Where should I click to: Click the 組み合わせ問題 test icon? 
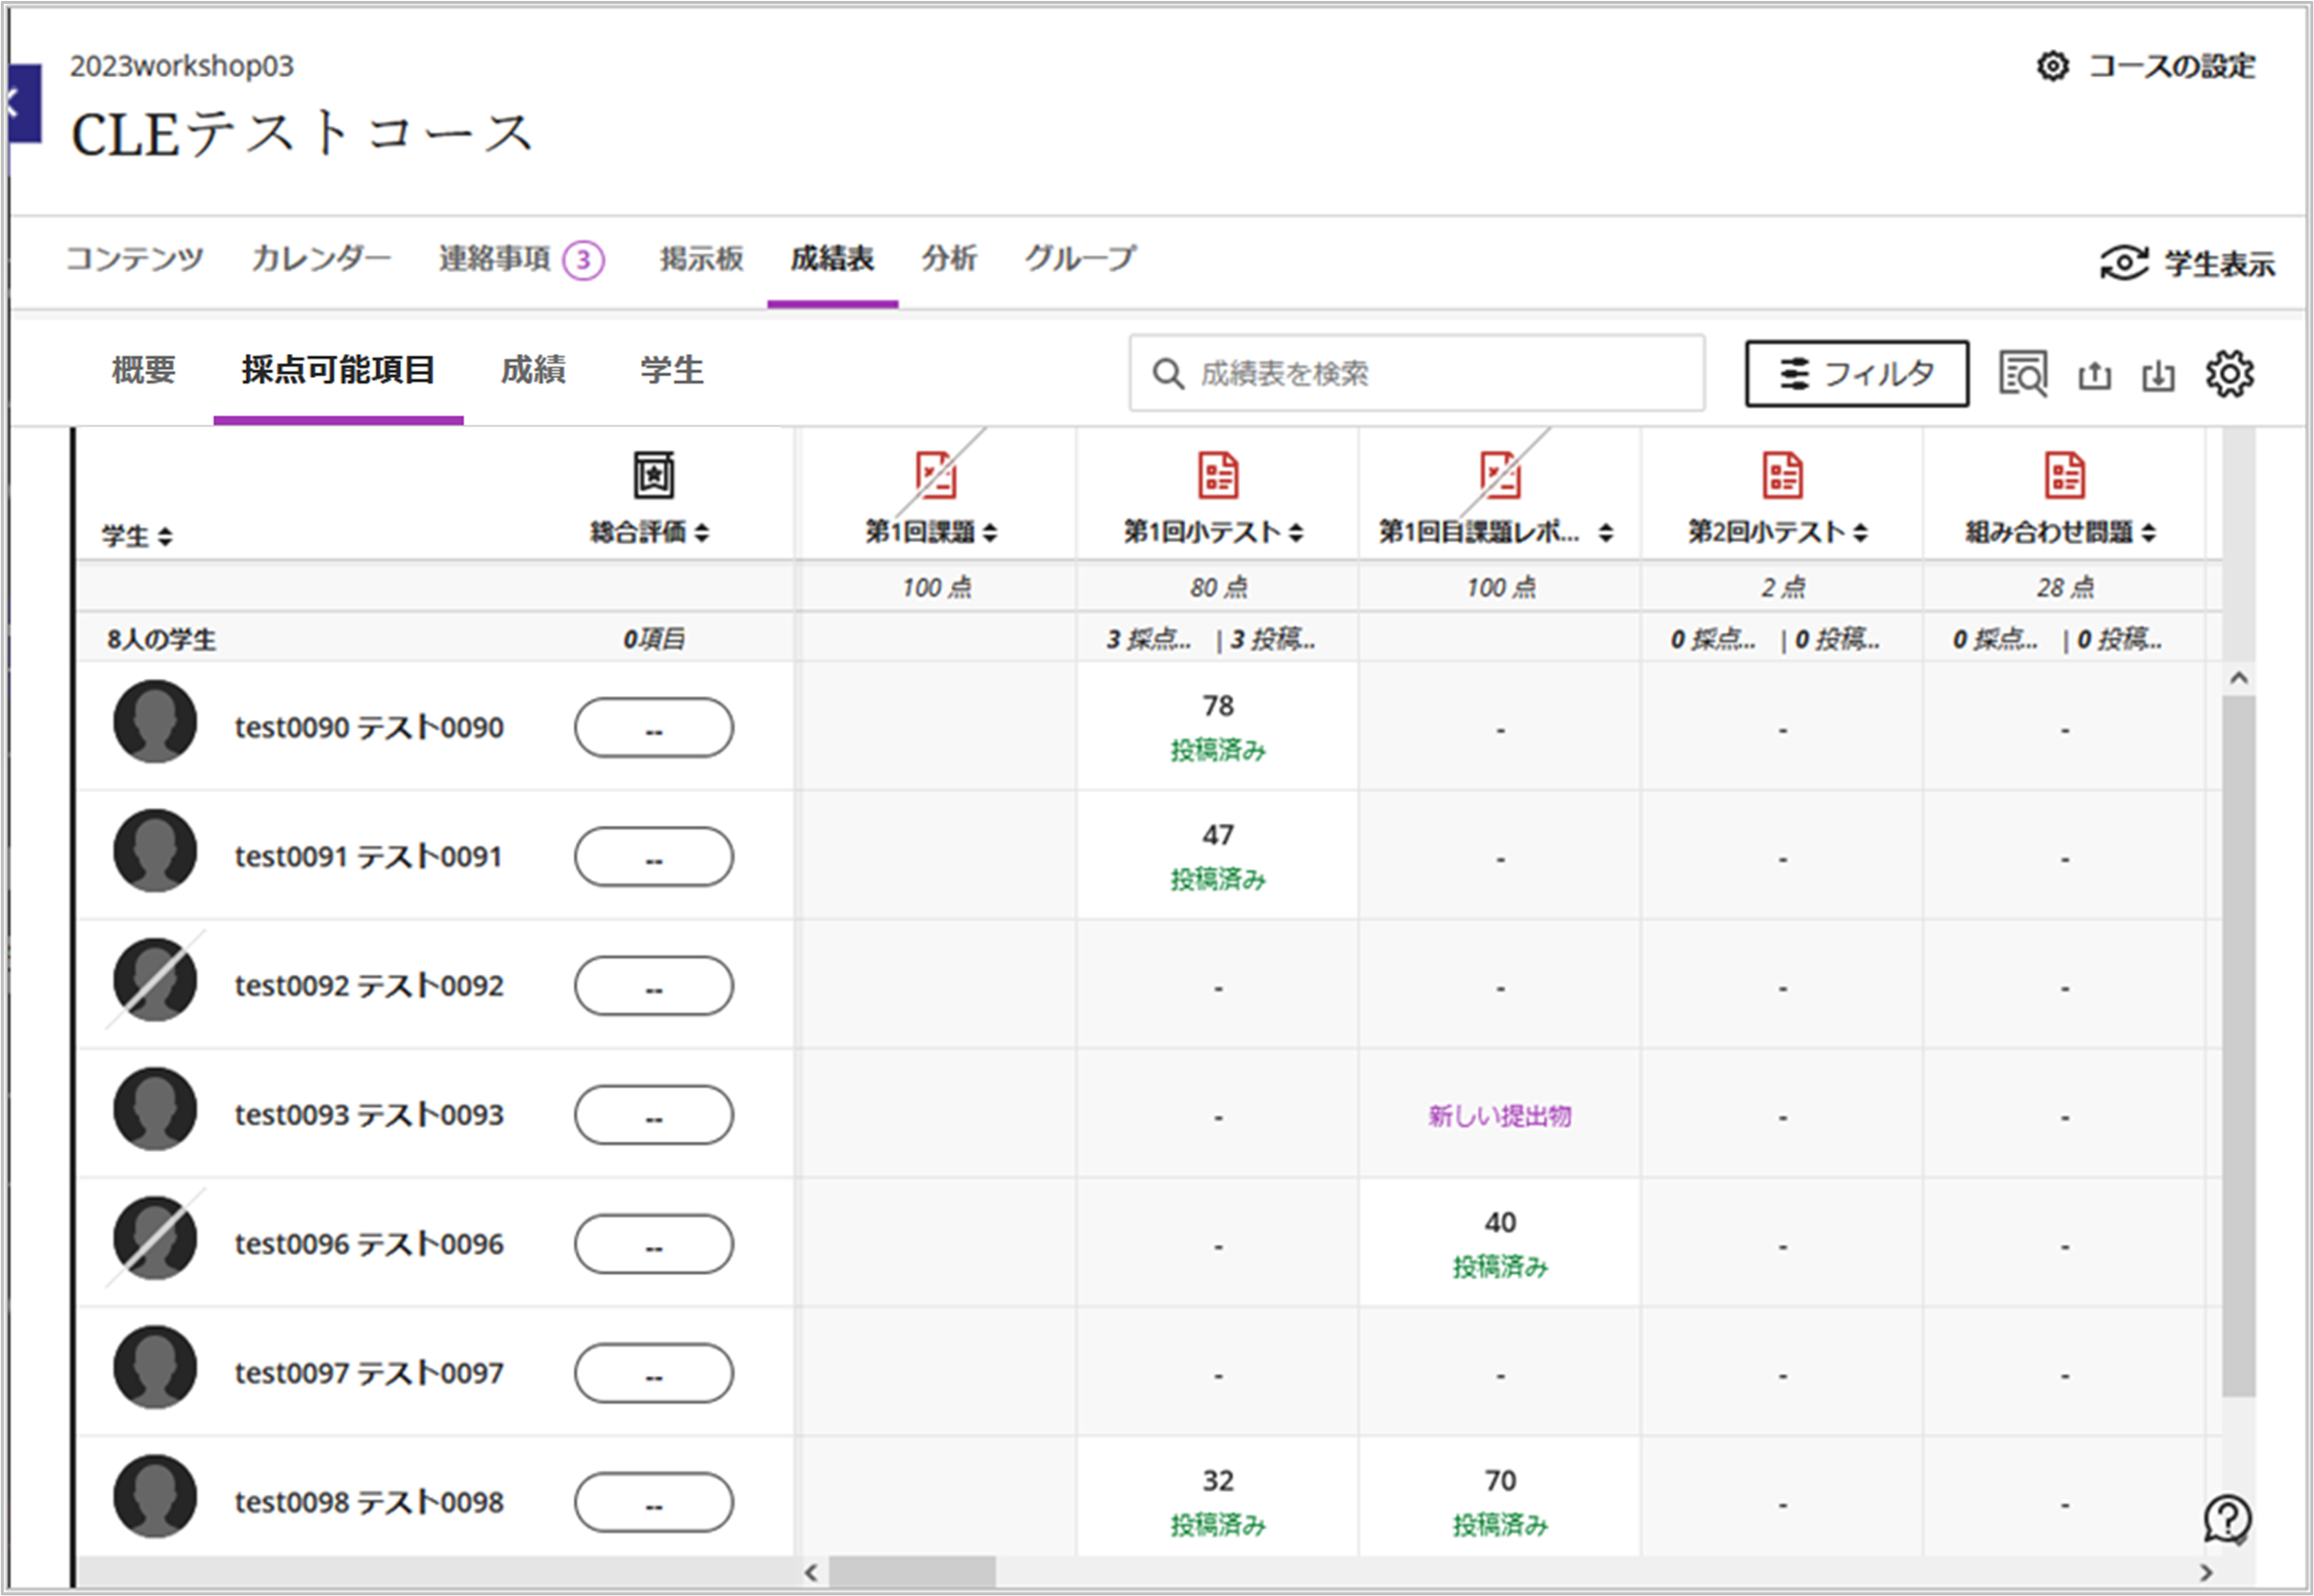(x=2064, y=474)
